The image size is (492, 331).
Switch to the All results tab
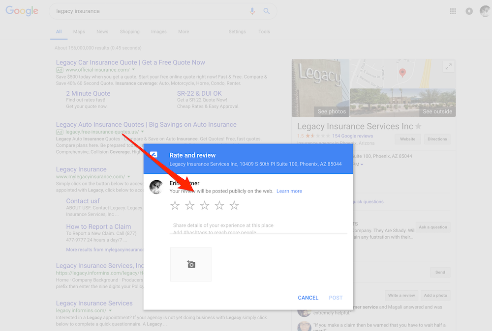[x=59, y=31]
